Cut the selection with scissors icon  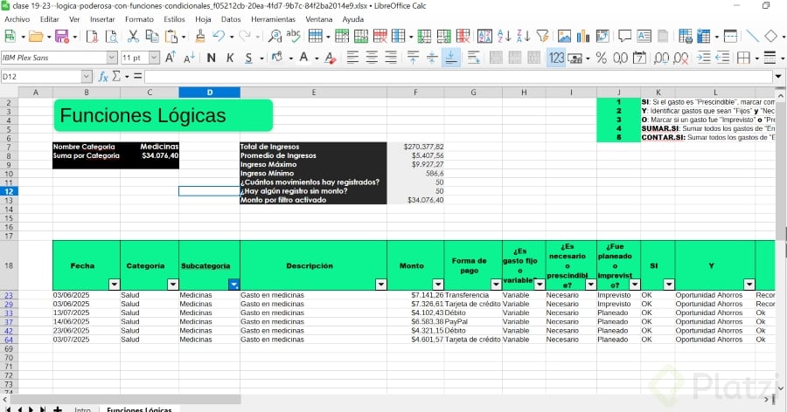pos(133,36)
